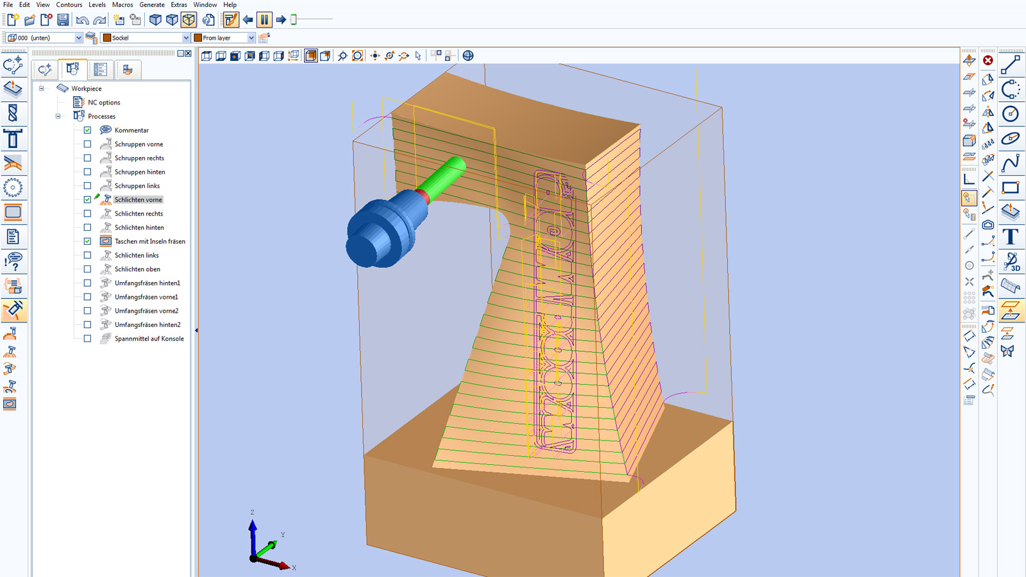This screenshot has width=1026, height=577.
Task: Select the rectangle drawing tool icon
Action: pos(1011,188)
